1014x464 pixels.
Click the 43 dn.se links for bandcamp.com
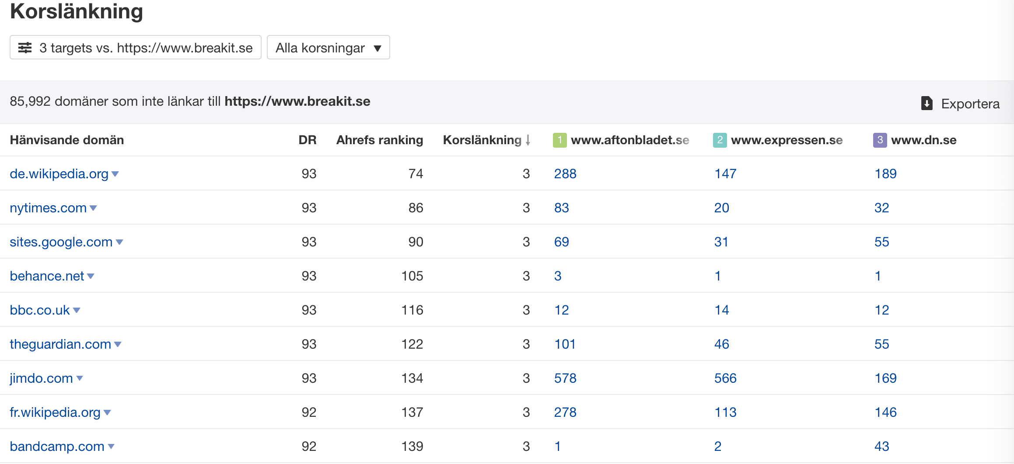881,447
